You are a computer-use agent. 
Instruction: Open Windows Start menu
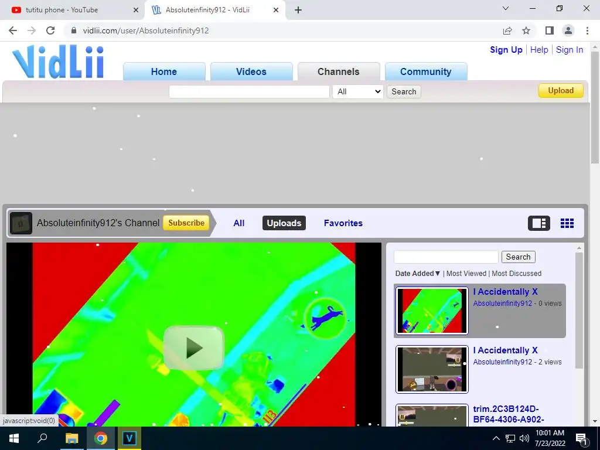[x=14, y=438]
